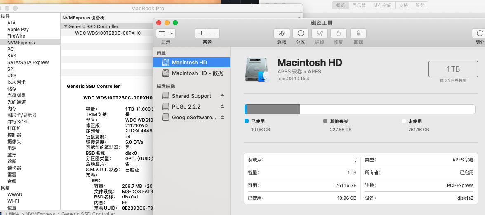Select WDC WDS100T2B0C-00PXH0 device row
The image size is (485, 215).
108,33
